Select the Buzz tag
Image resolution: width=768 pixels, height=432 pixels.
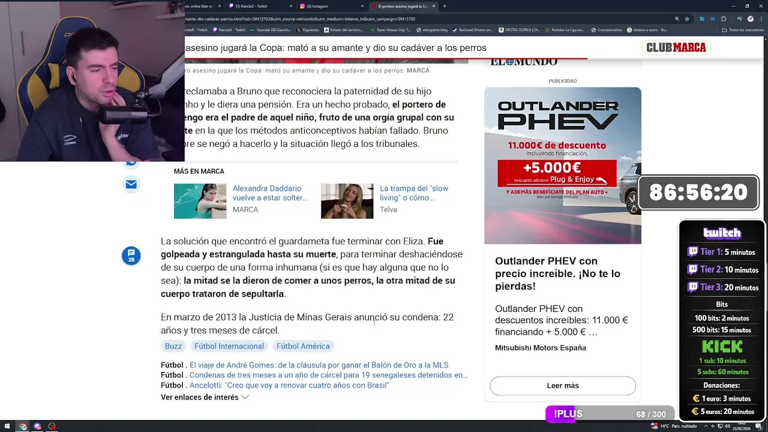pyautogui.click(x=173, y=346)
